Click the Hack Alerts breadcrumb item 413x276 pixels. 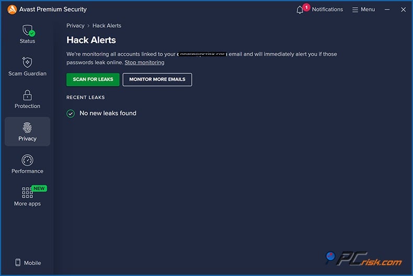(107, 26)
